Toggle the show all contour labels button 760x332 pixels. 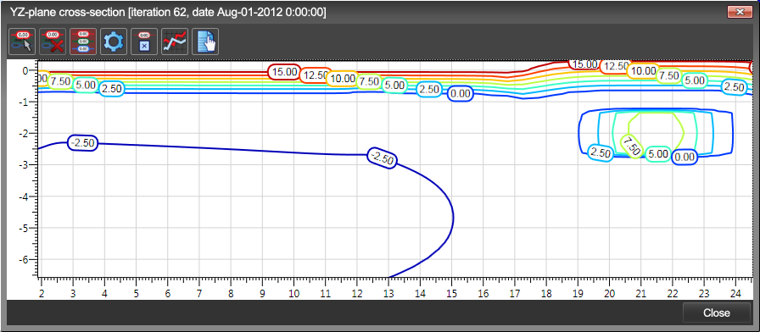83,41
